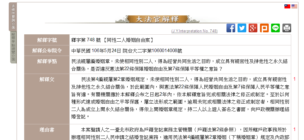
Task: Click the 理由書 paragraph starting 本案聲請人之一臺北市政府
Action: point(180,133)
